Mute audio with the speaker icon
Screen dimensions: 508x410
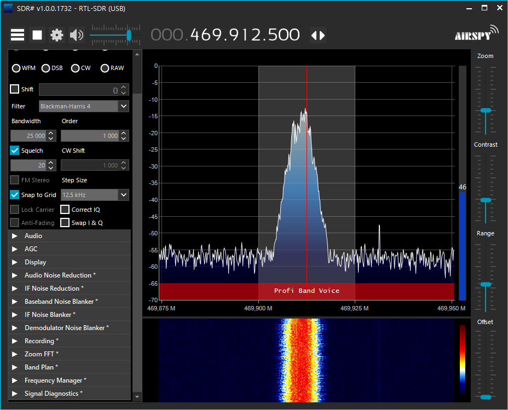[x=77, y=35]
